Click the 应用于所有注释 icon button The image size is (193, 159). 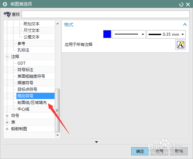pos(181,45)
